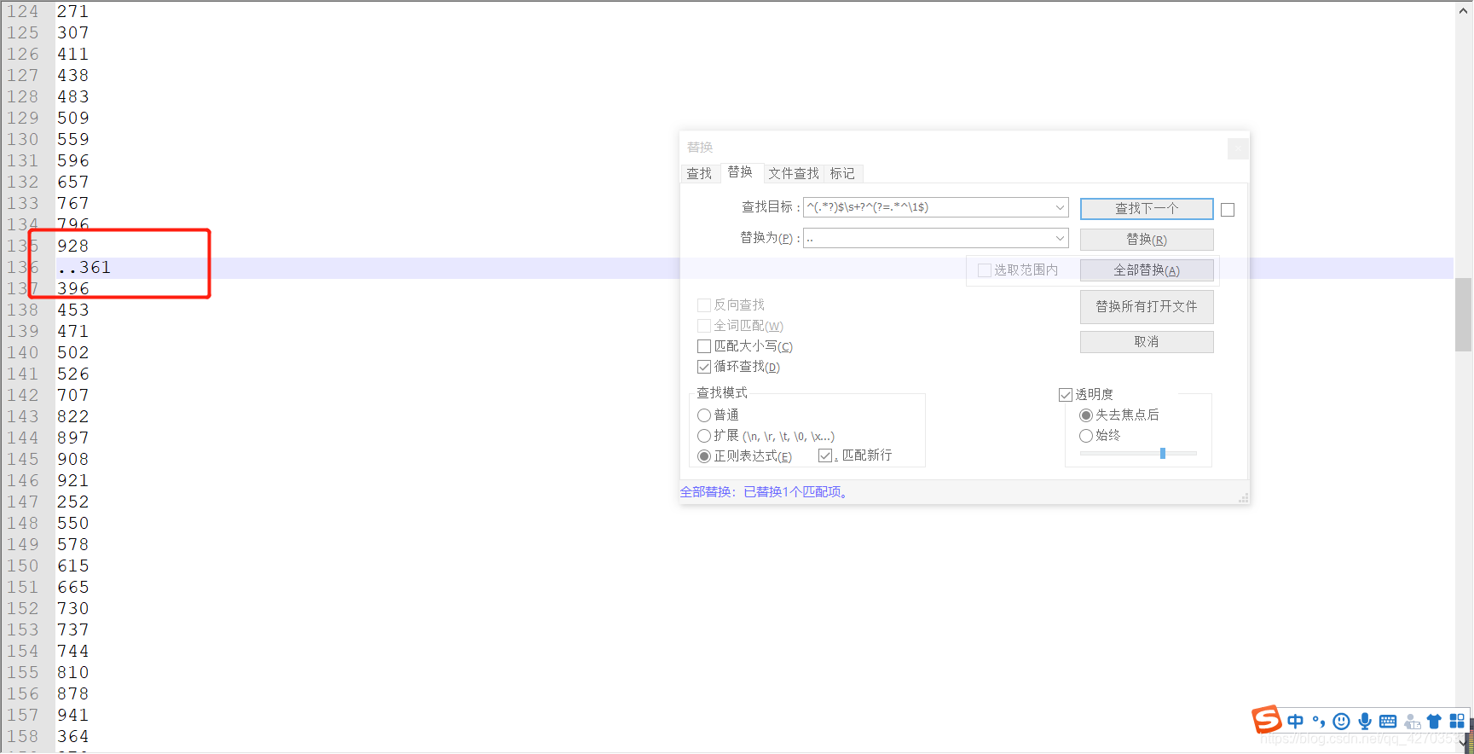
Task: Click line number 150 in margin
Action: 23,566
